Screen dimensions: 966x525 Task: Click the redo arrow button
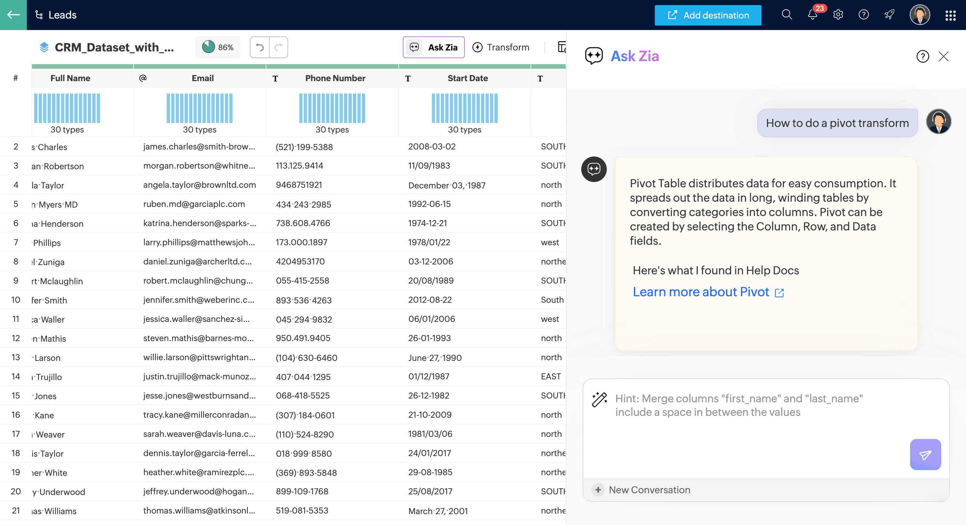tap(278, 47)
